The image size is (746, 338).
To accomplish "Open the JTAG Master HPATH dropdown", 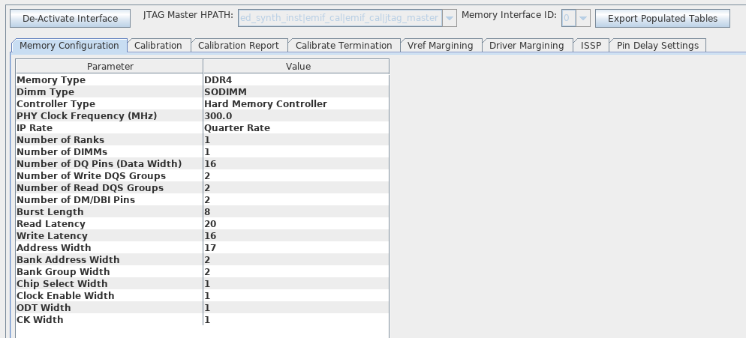I will click(450, 18).
